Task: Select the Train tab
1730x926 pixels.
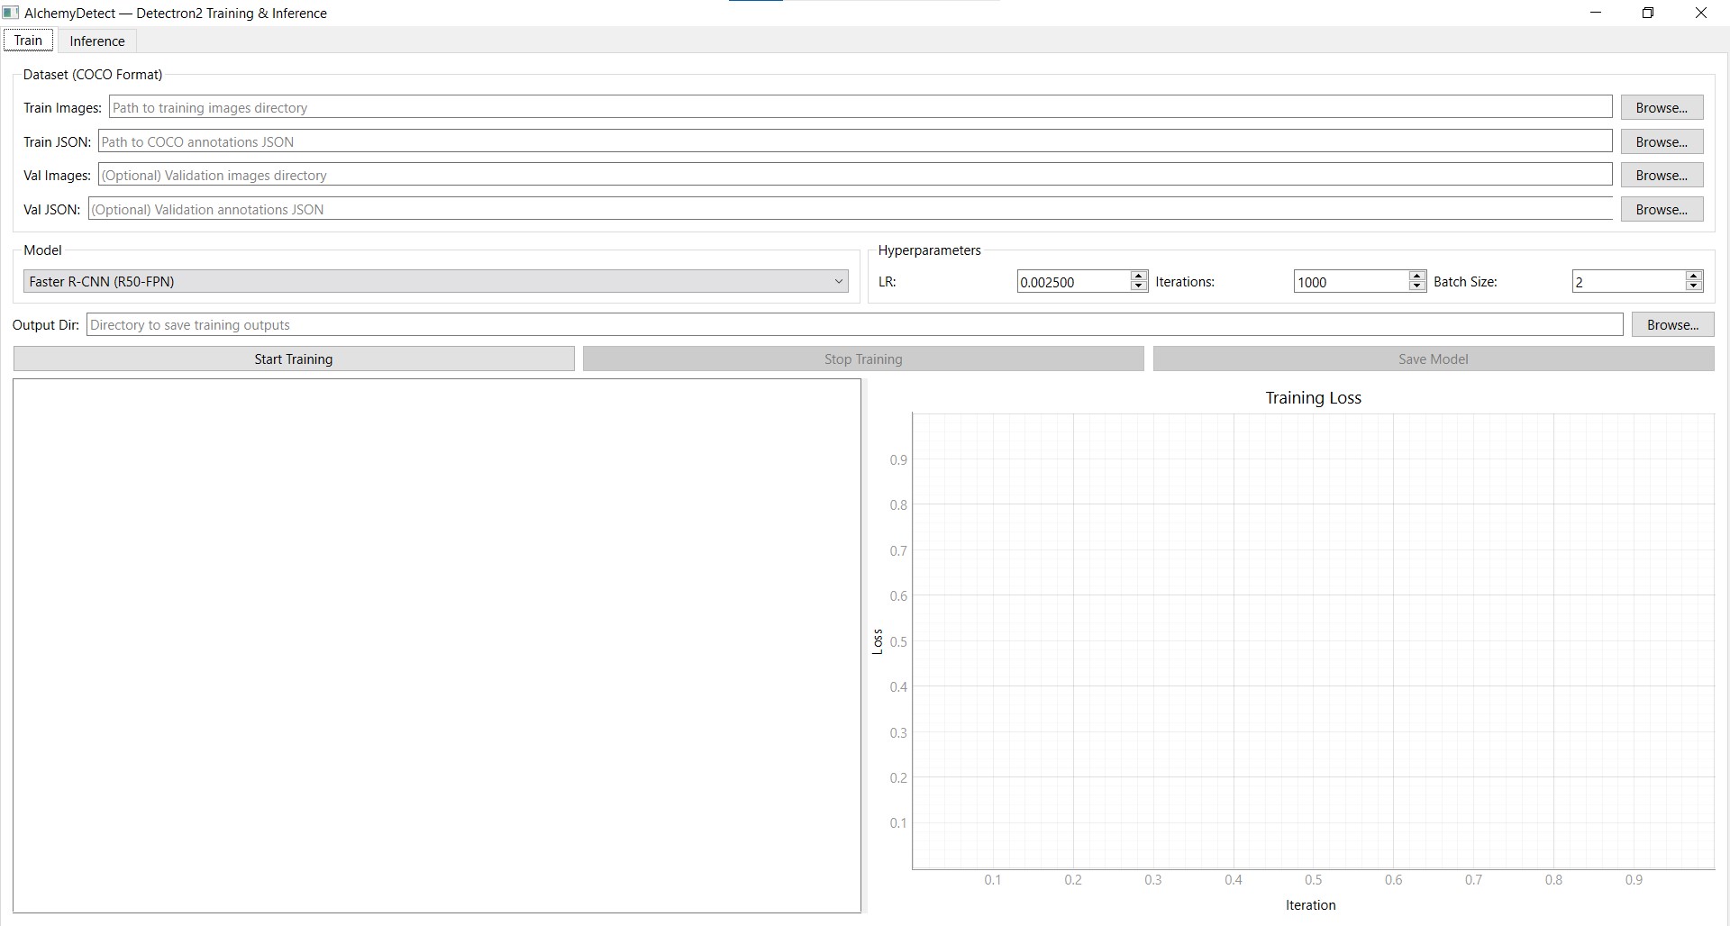Action: click(x=28, y=40)
